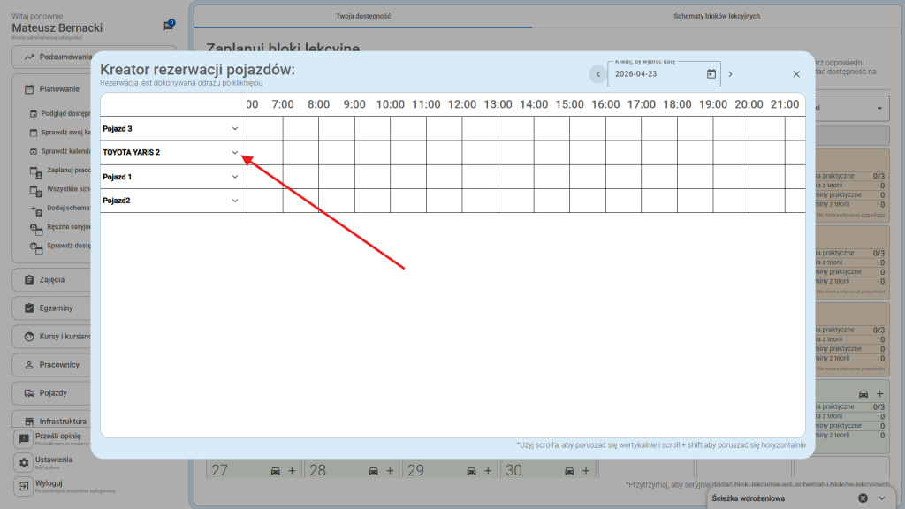Viewport: 905px width, 509px height.
Task: Dismiss the Ścieżka wdrożeniowa panel
Action: click(x=863, y=498)
